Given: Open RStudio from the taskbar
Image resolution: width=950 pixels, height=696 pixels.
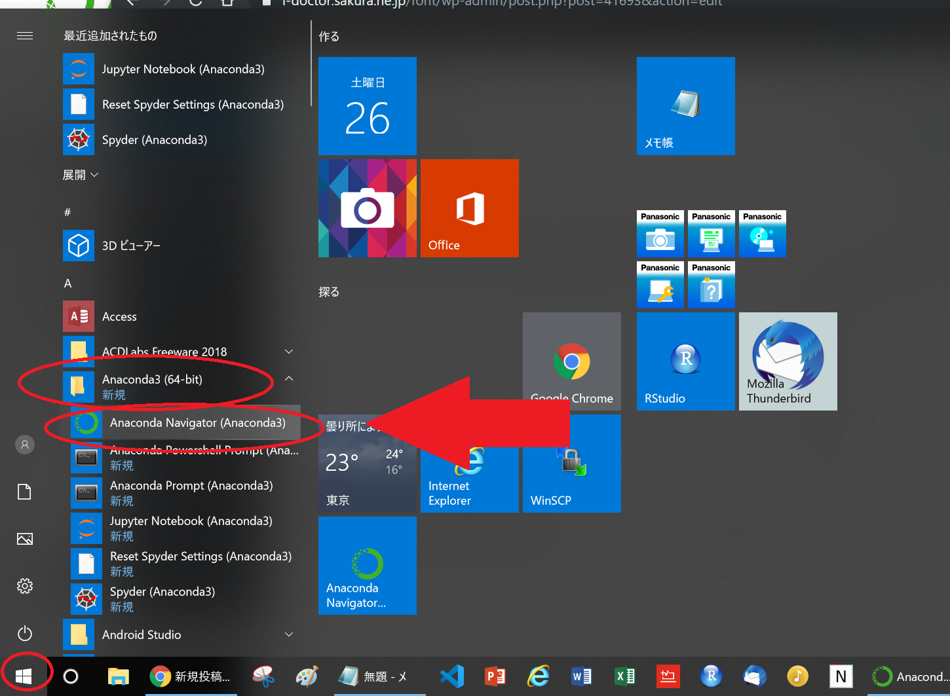Looking at the screenshot, I should pyautogui.click(x=712, y=676).
